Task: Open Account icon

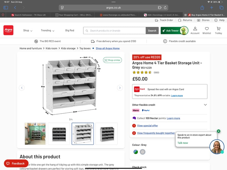Action: point(195,30)
